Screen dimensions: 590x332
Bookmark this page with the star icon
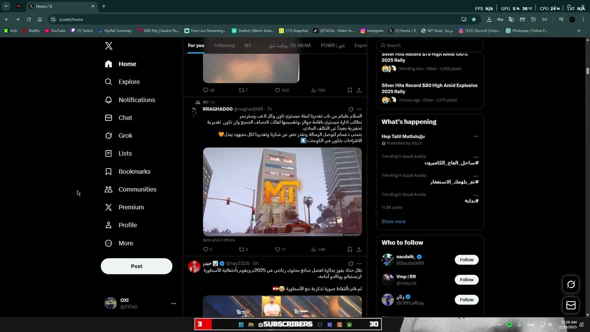click(474, 19)
